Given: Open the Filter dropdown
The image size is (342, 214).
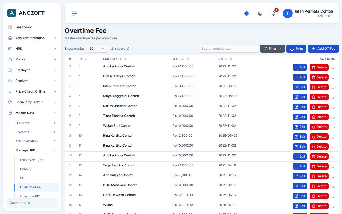Looking at the screenshot, I should [272, 49].
